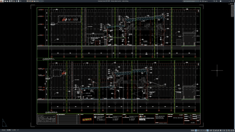
Task: Click the Help globe icon
Action: point(221,1)
